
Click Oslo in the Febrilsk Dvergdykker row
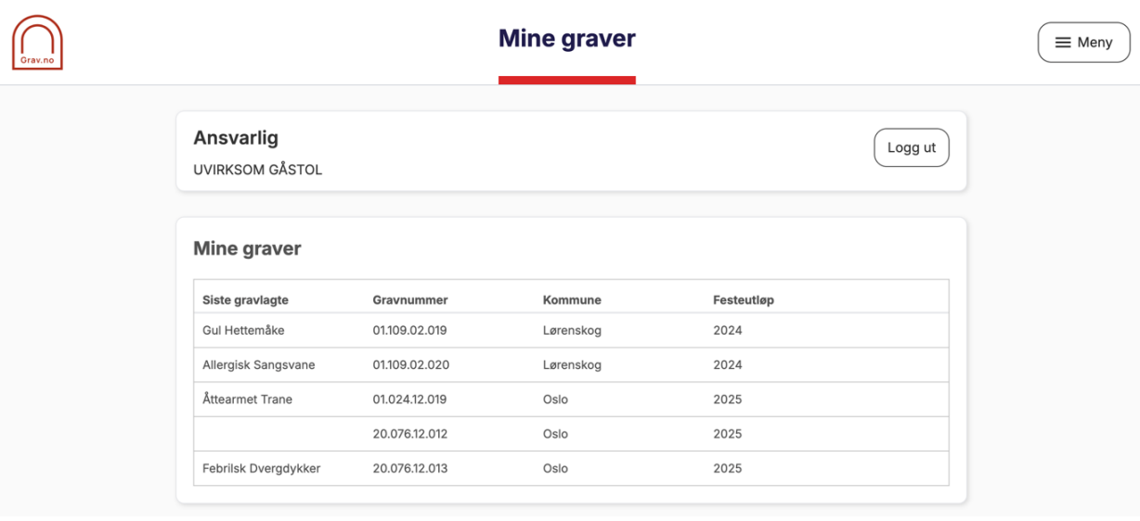coord(555,468)
